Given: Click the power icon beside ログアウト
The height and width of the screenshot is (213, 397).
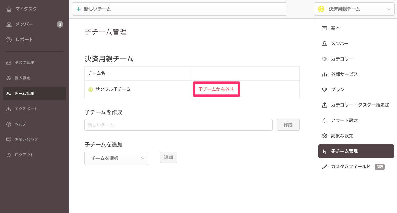Looking at the screenshot, I should [9, 155].
